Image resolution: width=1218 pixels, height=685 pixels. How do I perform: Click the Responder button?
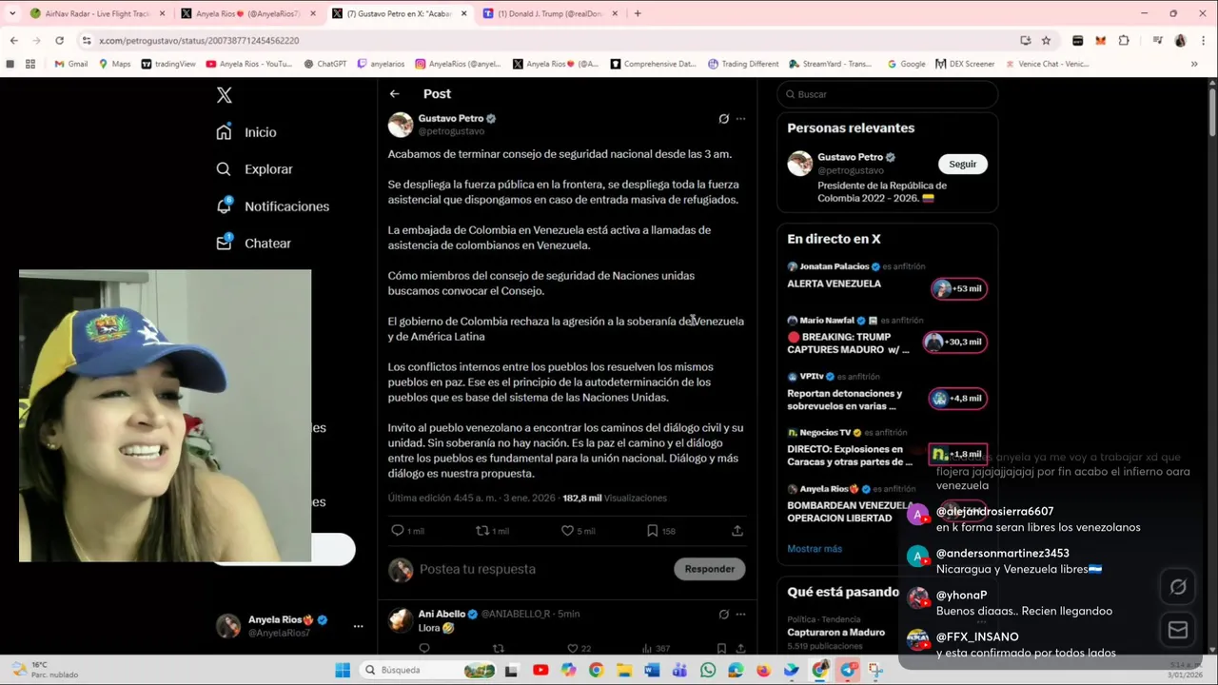(x=709, y=569)
